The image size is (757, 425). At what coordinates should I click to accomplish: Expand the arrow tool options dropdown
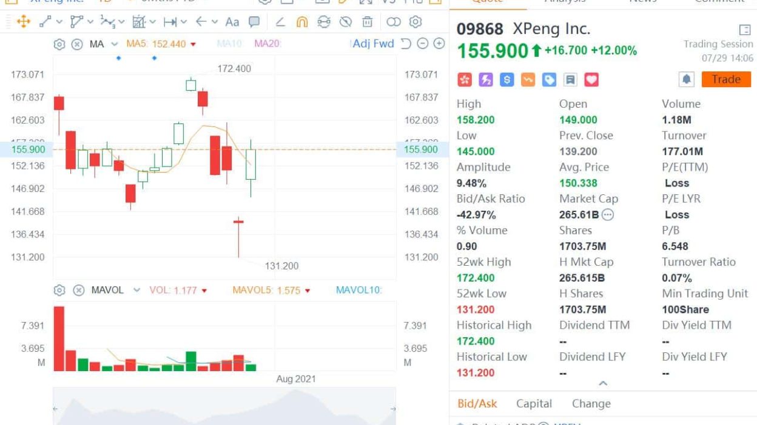click(x=215, y=22)
